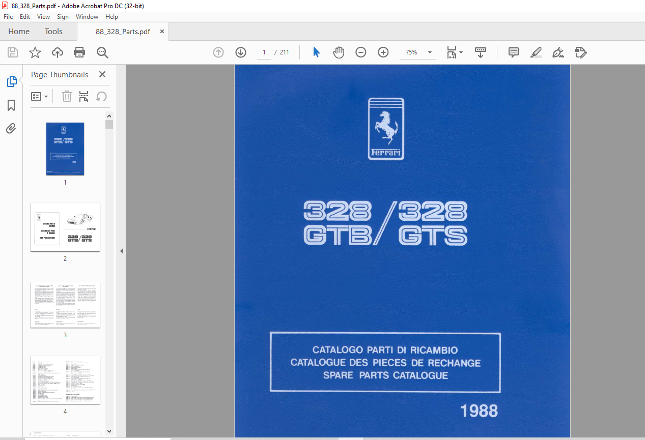Image resolution: width=645 pixels, height=440 pixels.
Task: Open the Find text search tool
Action: click(102, 52)
